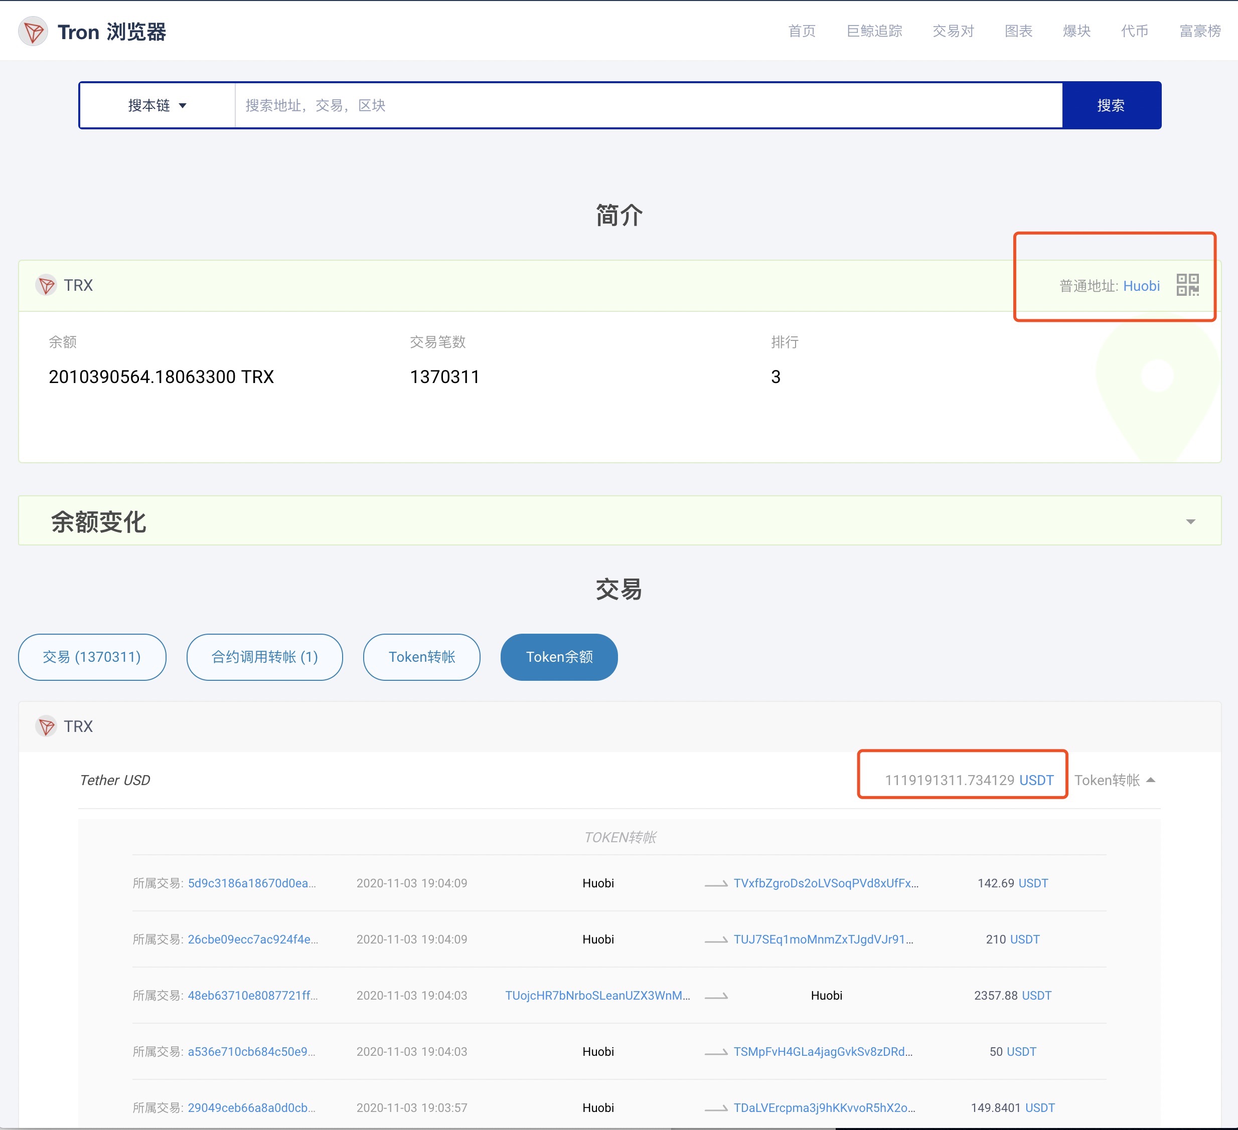
Task: Open the 搜本链 chain dropdown
Action: 157,106
